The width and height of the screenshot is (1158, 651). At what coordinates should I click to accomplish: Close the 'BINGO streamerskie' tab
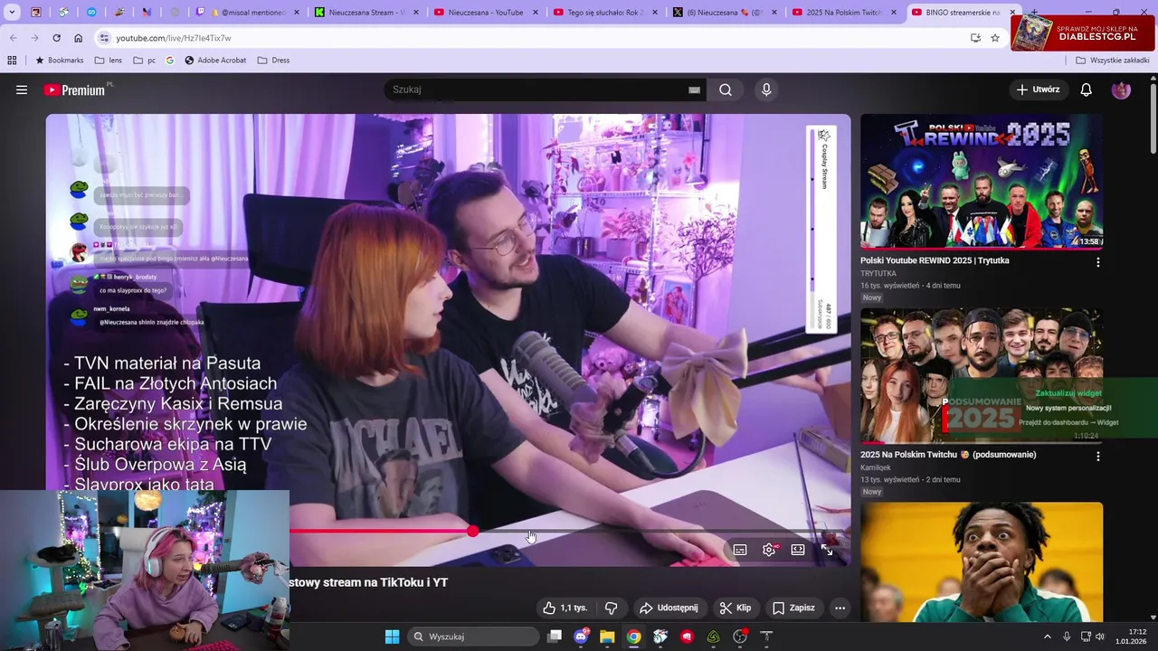(1013, 13)
